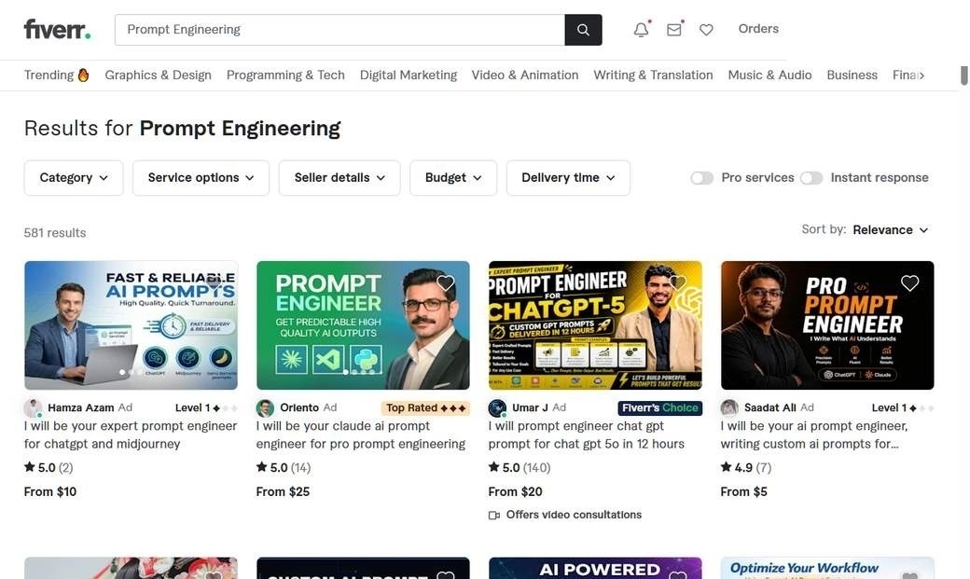Favorite Umar J's gig heart
Viewport: 970px width, 579px height.
[677, 283]
